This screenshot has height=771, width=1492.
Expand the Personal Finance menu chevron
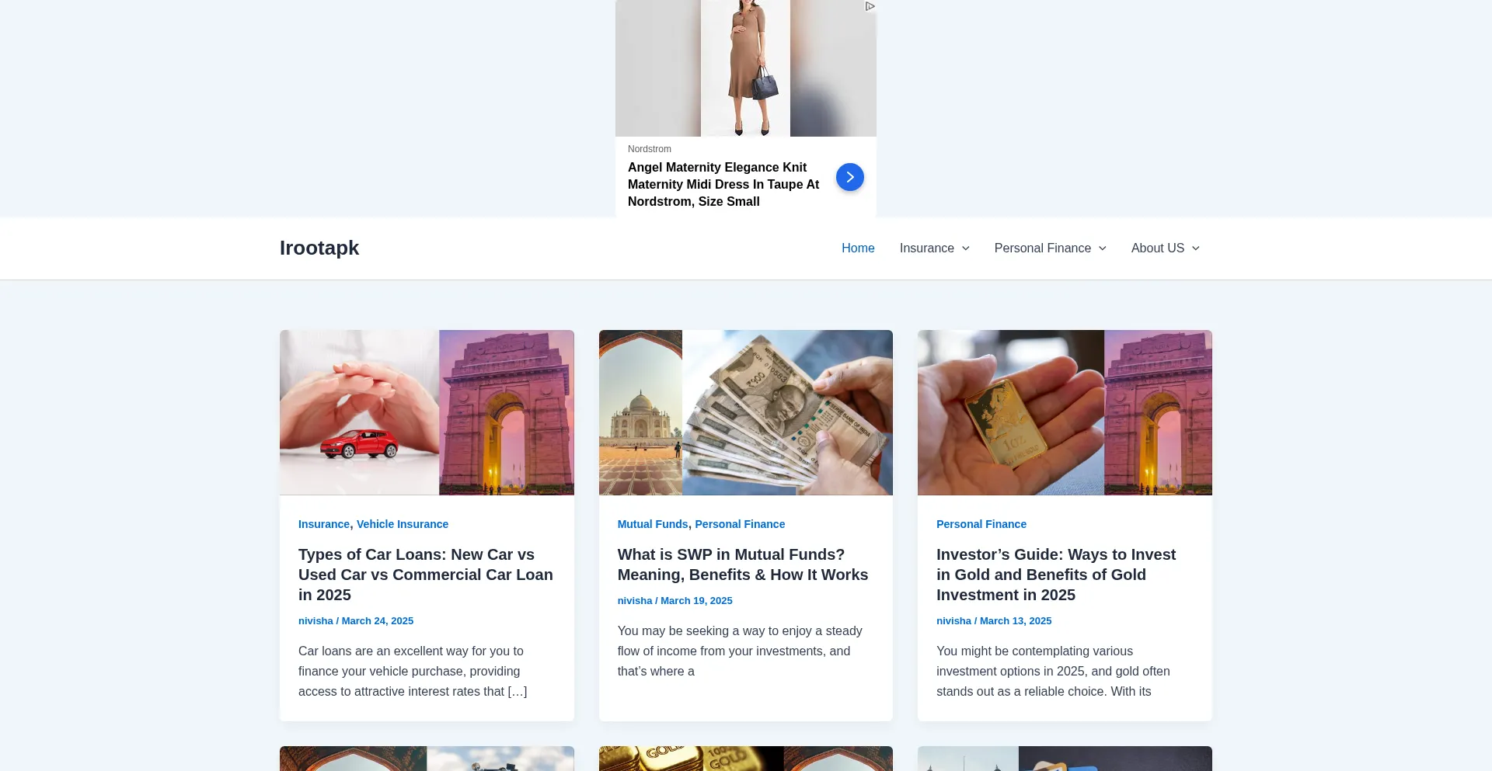[x=1102, y=248]
